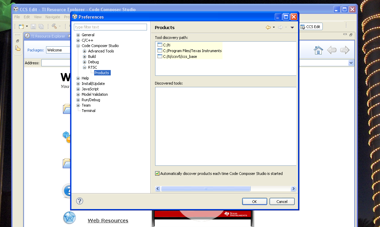Expand the Team tree node
The height and width of the screenshot is (227, 380).
pyautogui.click(x=78, y=105)
